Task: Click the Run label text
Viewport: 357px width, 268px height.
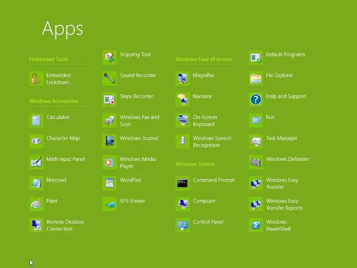Action: 270,117
